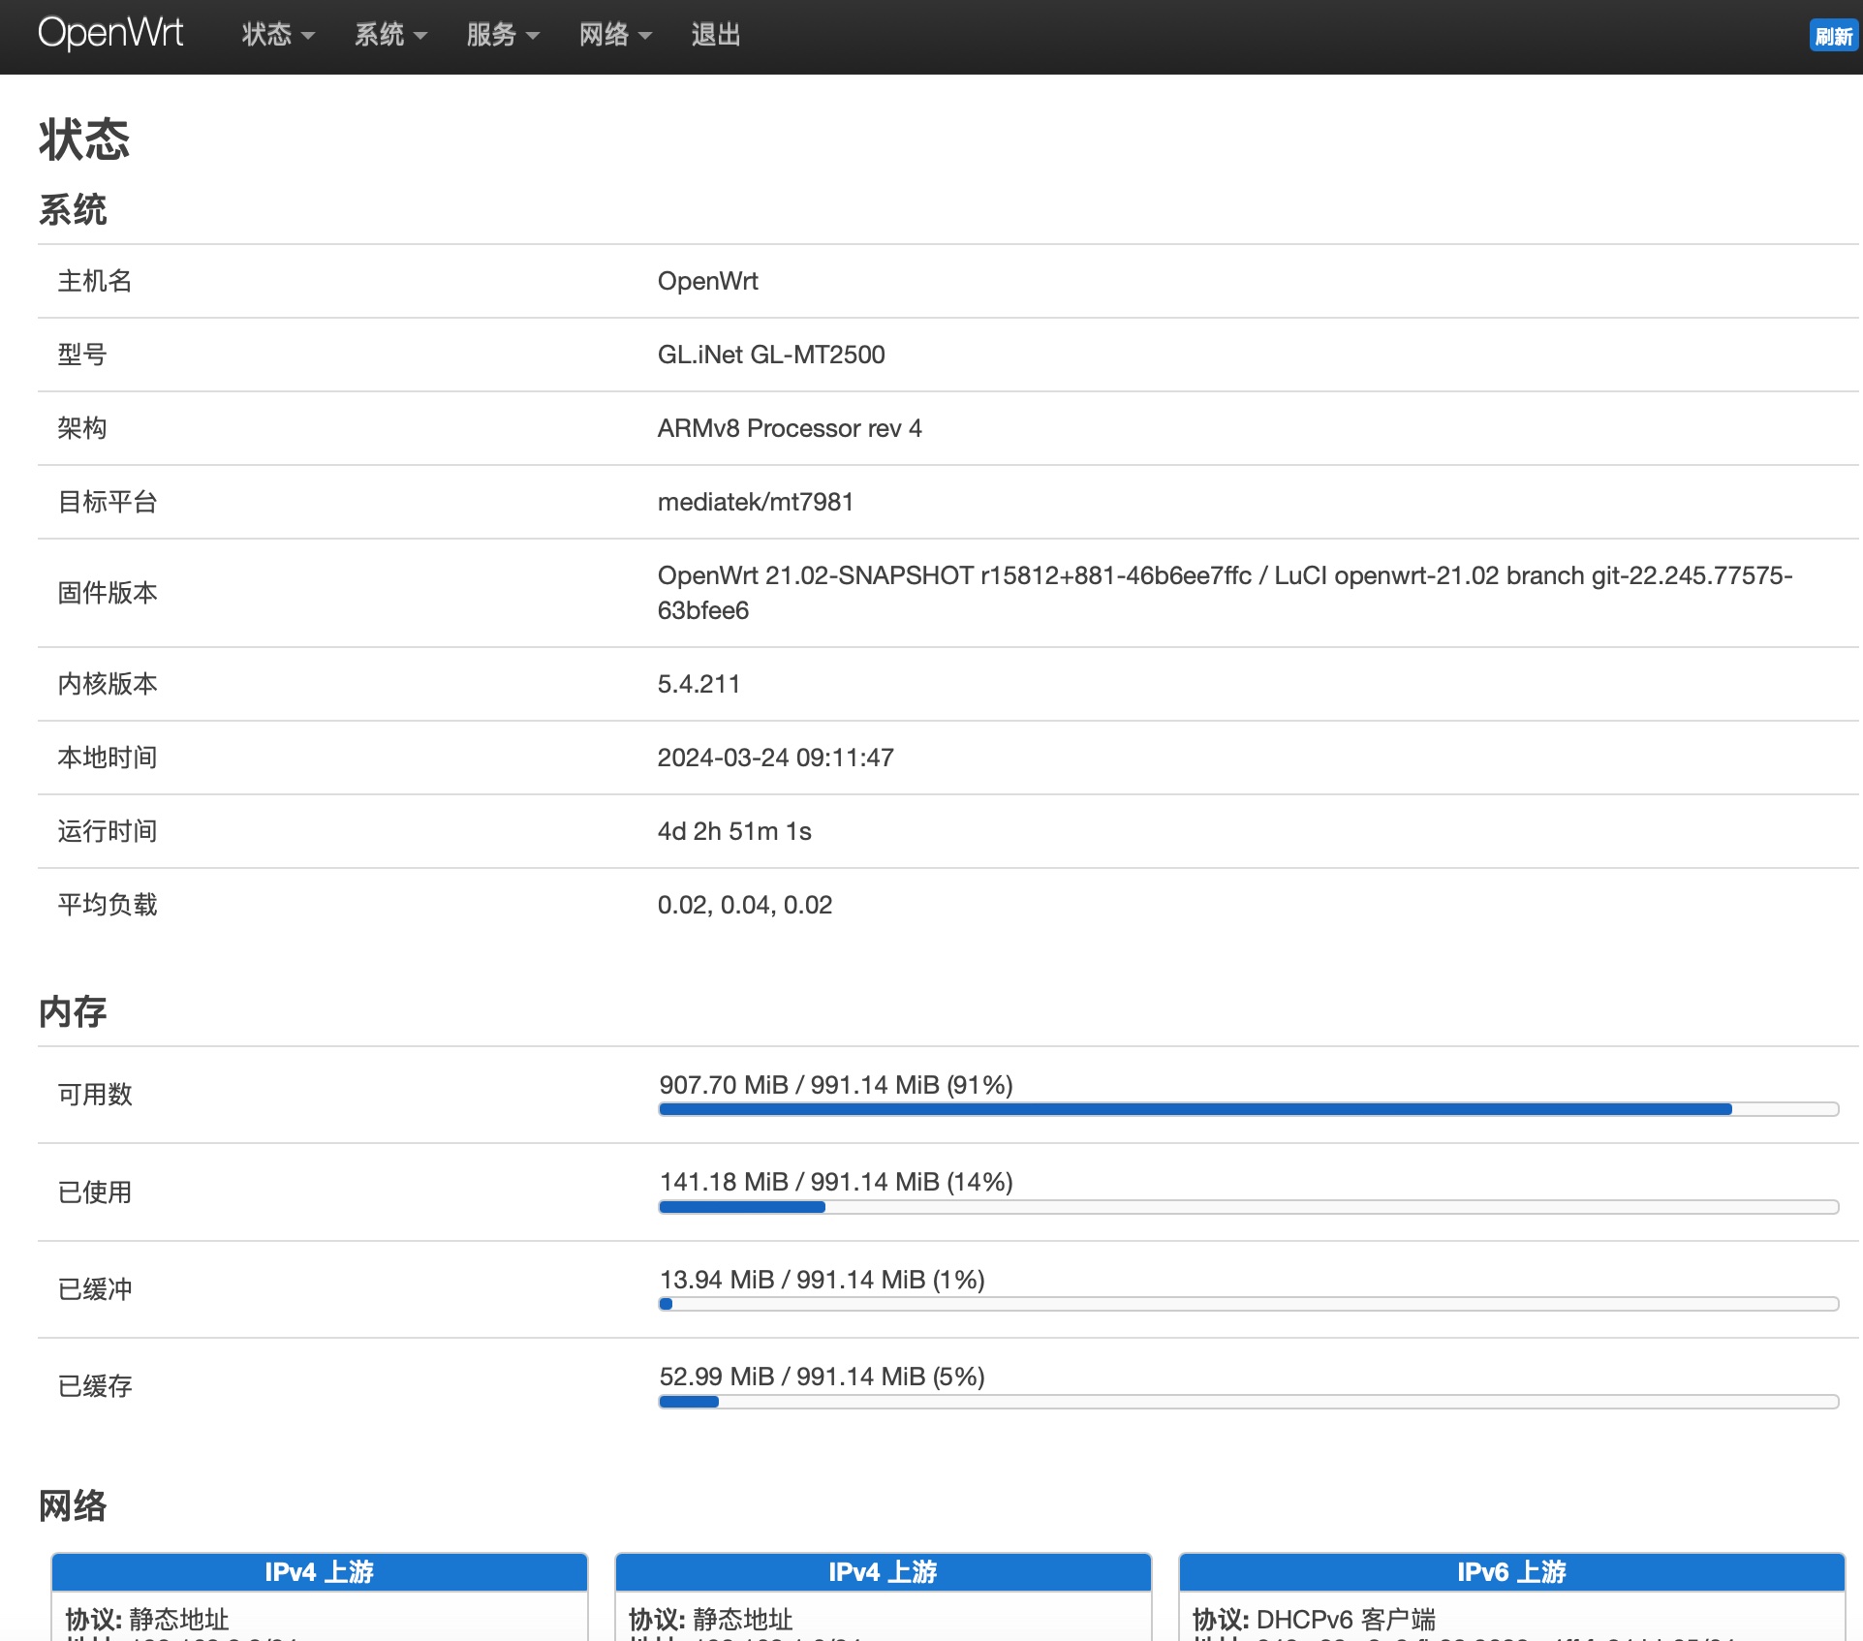Screen dimensions: 1863x1641
Task: Expand the 系统 navigation menu
Action: [x=389, y=36]
